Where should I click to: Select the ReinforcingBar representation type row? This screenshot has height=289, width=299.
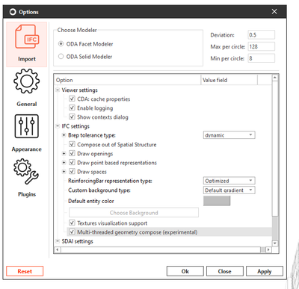(x=110, y=181)
